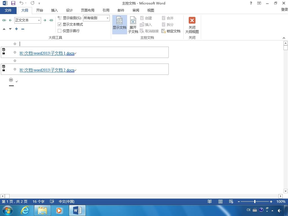Close outline view with 关闭大纲视图
This screenshot has width=288, height=216.
point(192,25)
